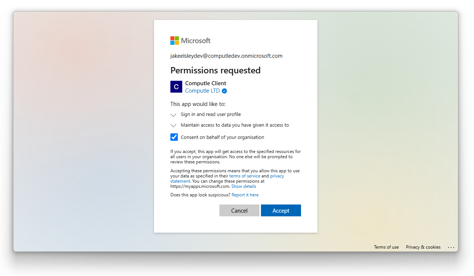Click the blue verified publisher badge
This screenshot has width=474, height=276.
pos(225,91)
